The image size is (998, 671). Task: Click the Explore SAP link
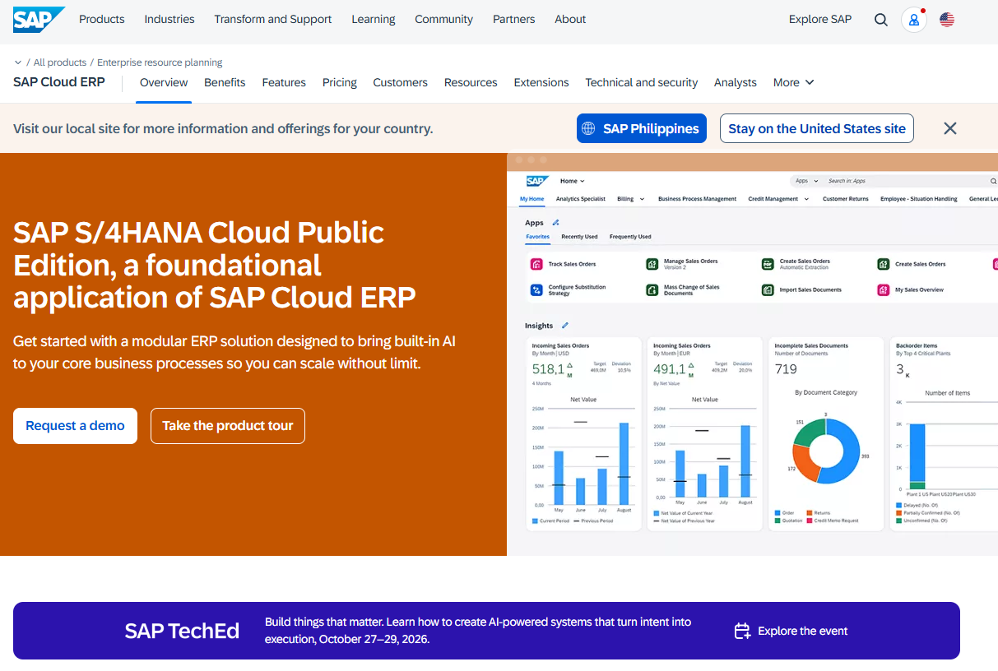tap(820, 19)
